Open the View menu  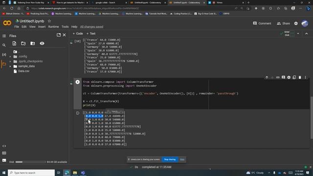(32, 27)
